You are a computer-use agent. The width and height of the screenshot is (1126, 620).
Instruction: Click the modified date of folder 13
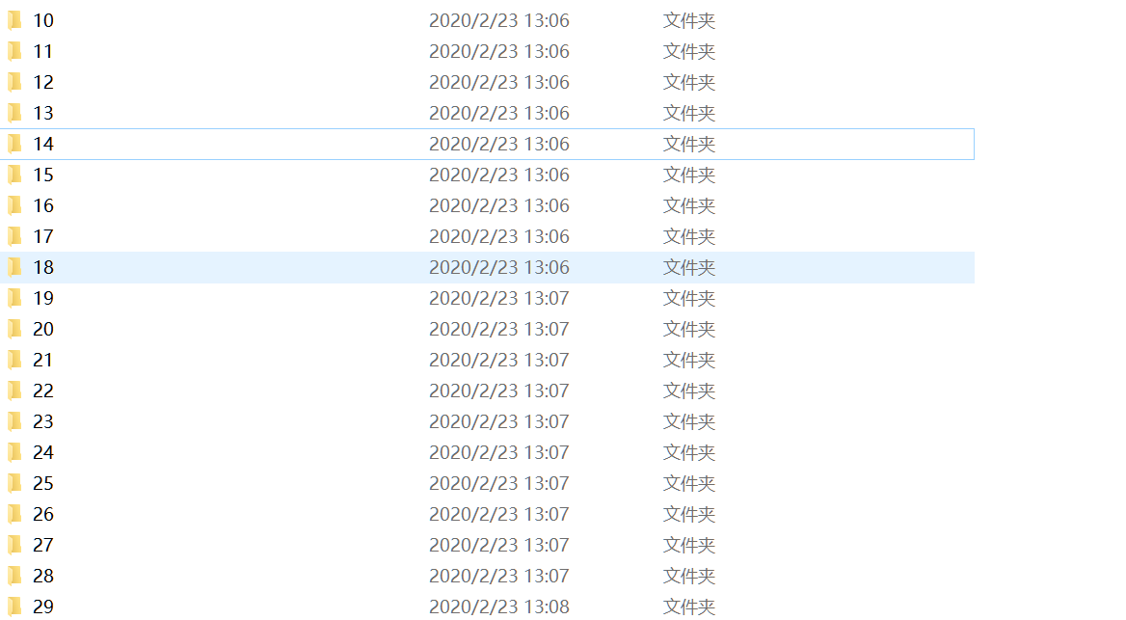499,113
